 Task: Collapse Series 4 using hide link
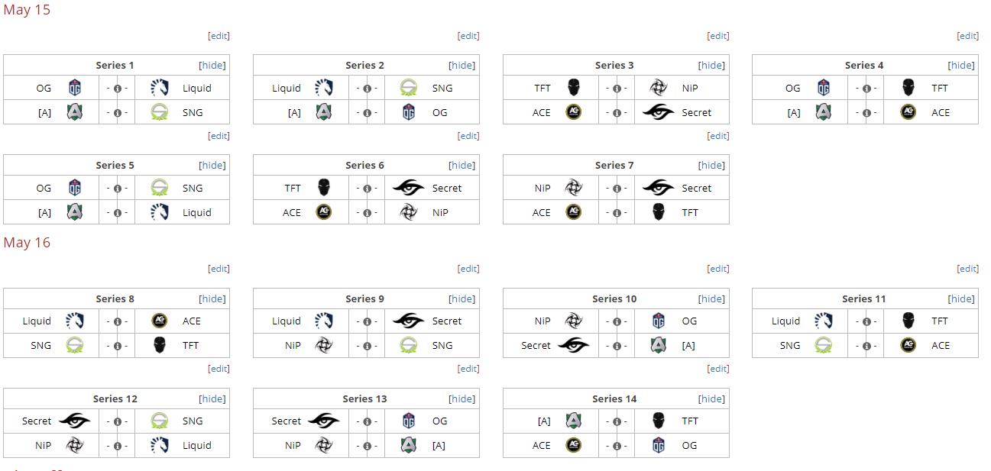(961, 66)
